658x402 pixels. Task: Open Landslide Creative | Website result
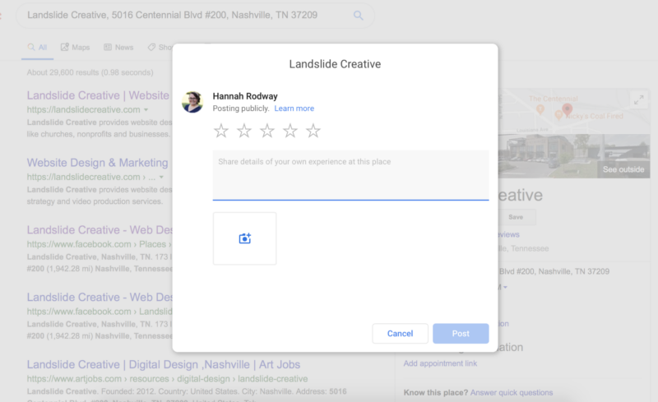(98, 95)
